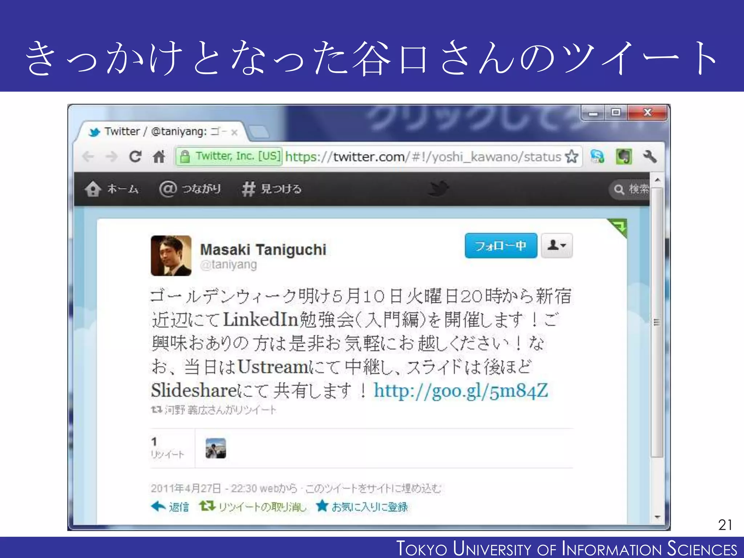The width and height of the screenshot is (744, 558).
Task: Open the @taniyang handle link
Action: tap(229, 265)
